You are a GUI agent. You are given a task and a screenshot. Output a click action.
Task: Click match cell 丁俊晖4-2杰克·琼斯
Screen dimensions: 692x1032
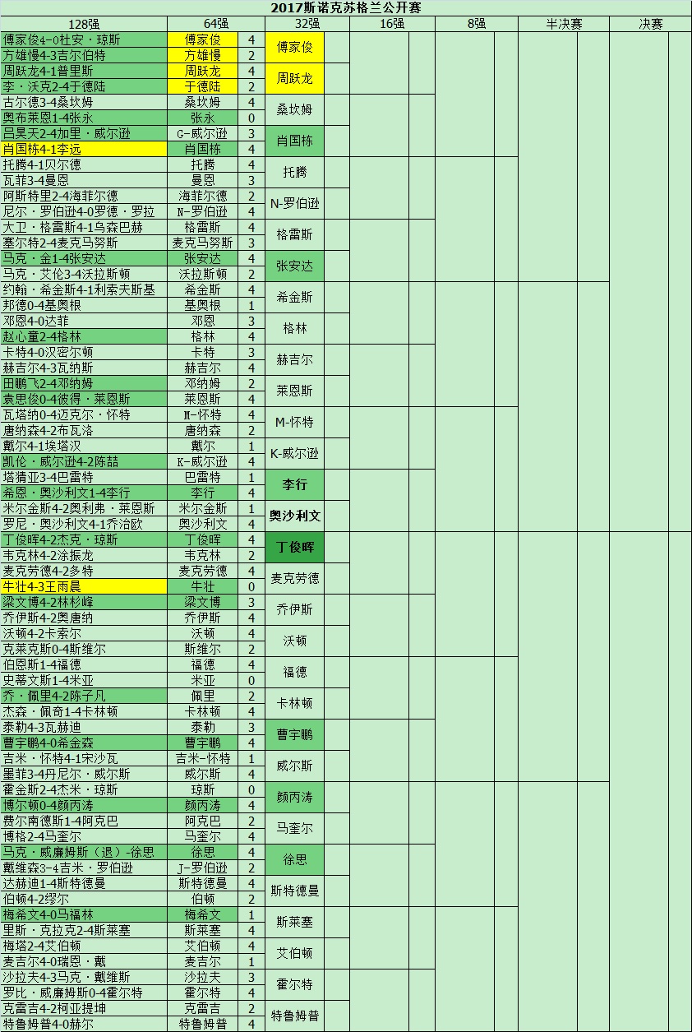point(83,539)
